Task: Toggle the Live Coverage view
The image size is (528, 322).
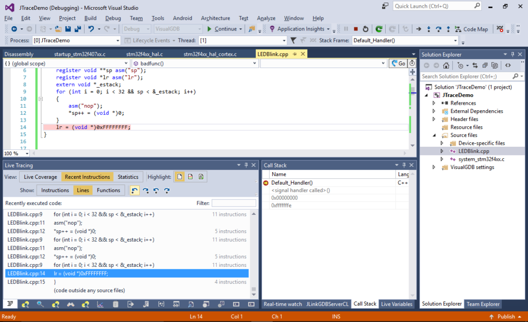Action: coord(41,177)
